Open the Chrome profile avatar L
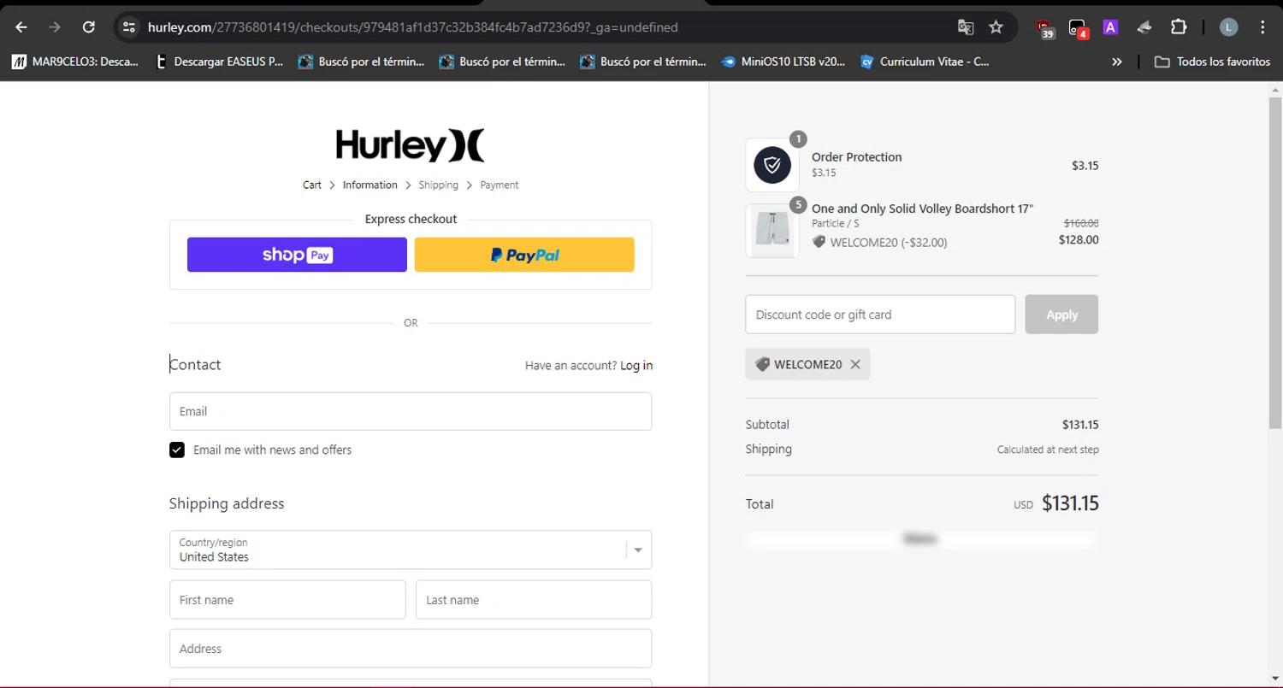The height and width of the screenshot is (688, 1283). [x=1228, y=27]
